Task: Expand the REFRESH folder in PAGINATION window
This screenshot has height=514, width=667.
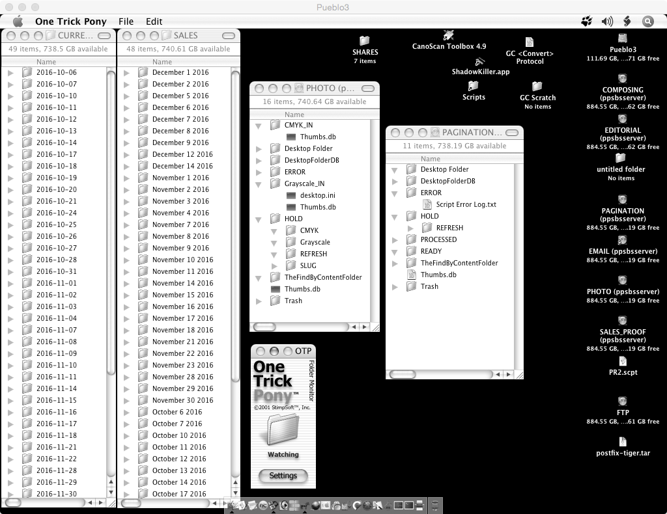Action: coord(410,228)
